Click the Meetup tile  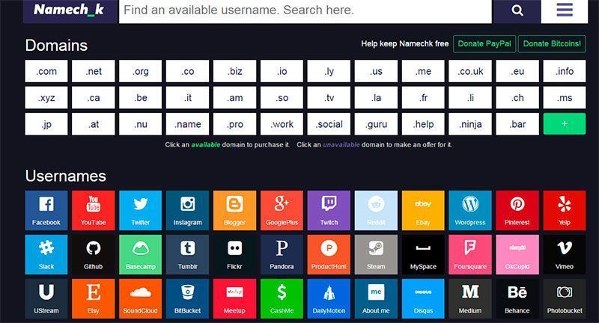pos(234,298)
